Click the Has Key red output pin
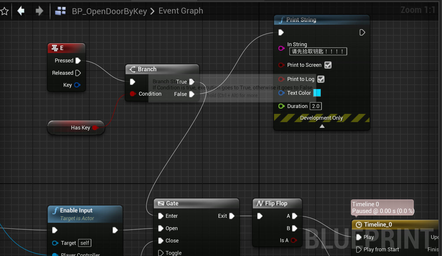Screen dimensions: 442x256 [x=95, y=128]
